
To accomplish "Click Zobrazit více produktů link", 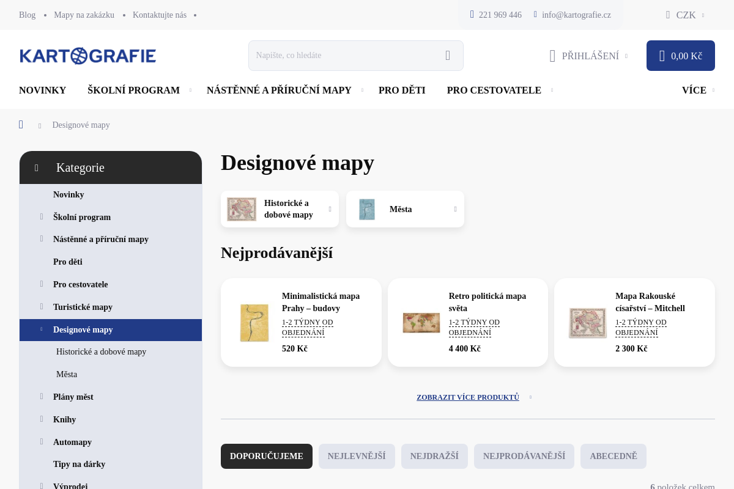I will pyautogui.click(x=468, y=397).
